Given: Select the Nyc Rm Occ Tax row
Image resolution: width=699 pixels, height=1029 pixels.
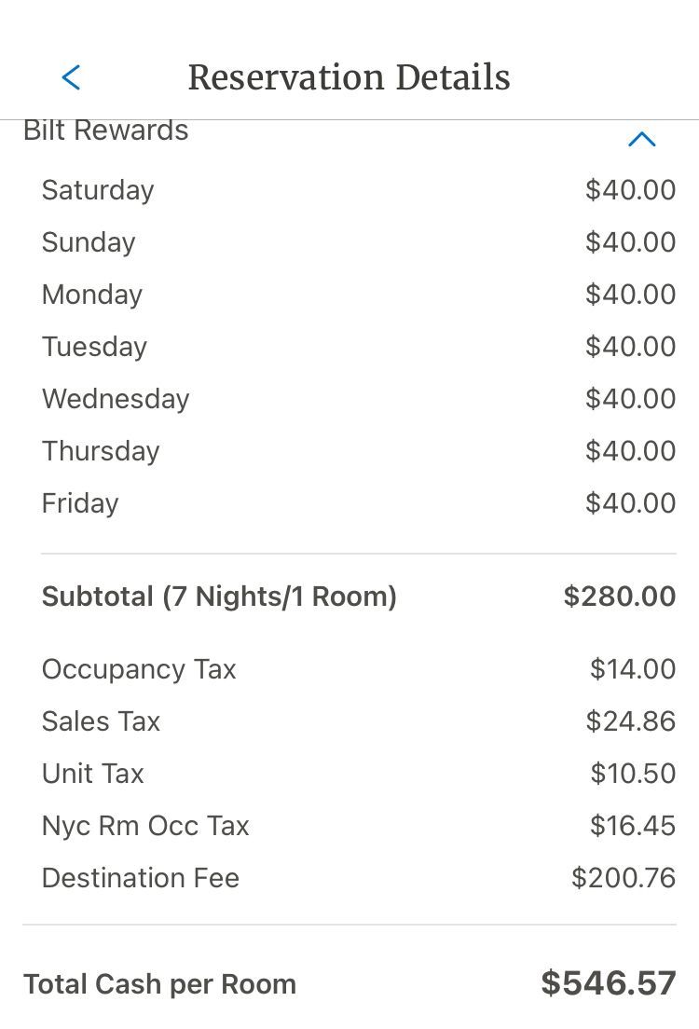Looking at the screenshot, I should [x=359, y=826].
